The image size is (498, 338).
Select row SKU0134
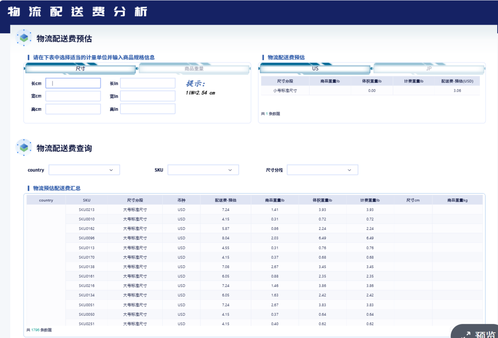tap(274, 295)
